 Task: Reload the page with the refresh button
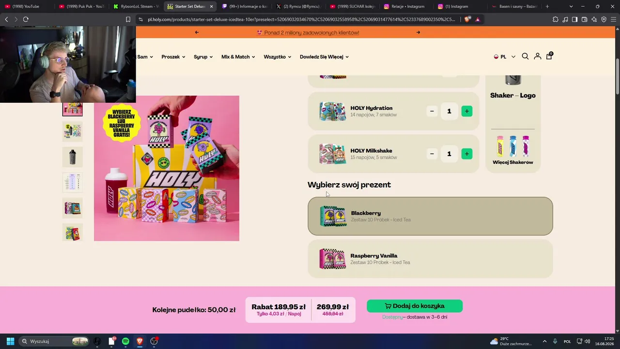coord(26,19)
